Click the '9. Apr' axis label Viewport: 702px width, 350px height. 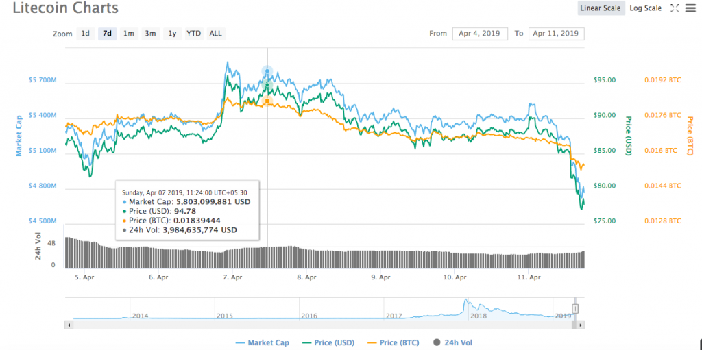click(x=381, y=277)
